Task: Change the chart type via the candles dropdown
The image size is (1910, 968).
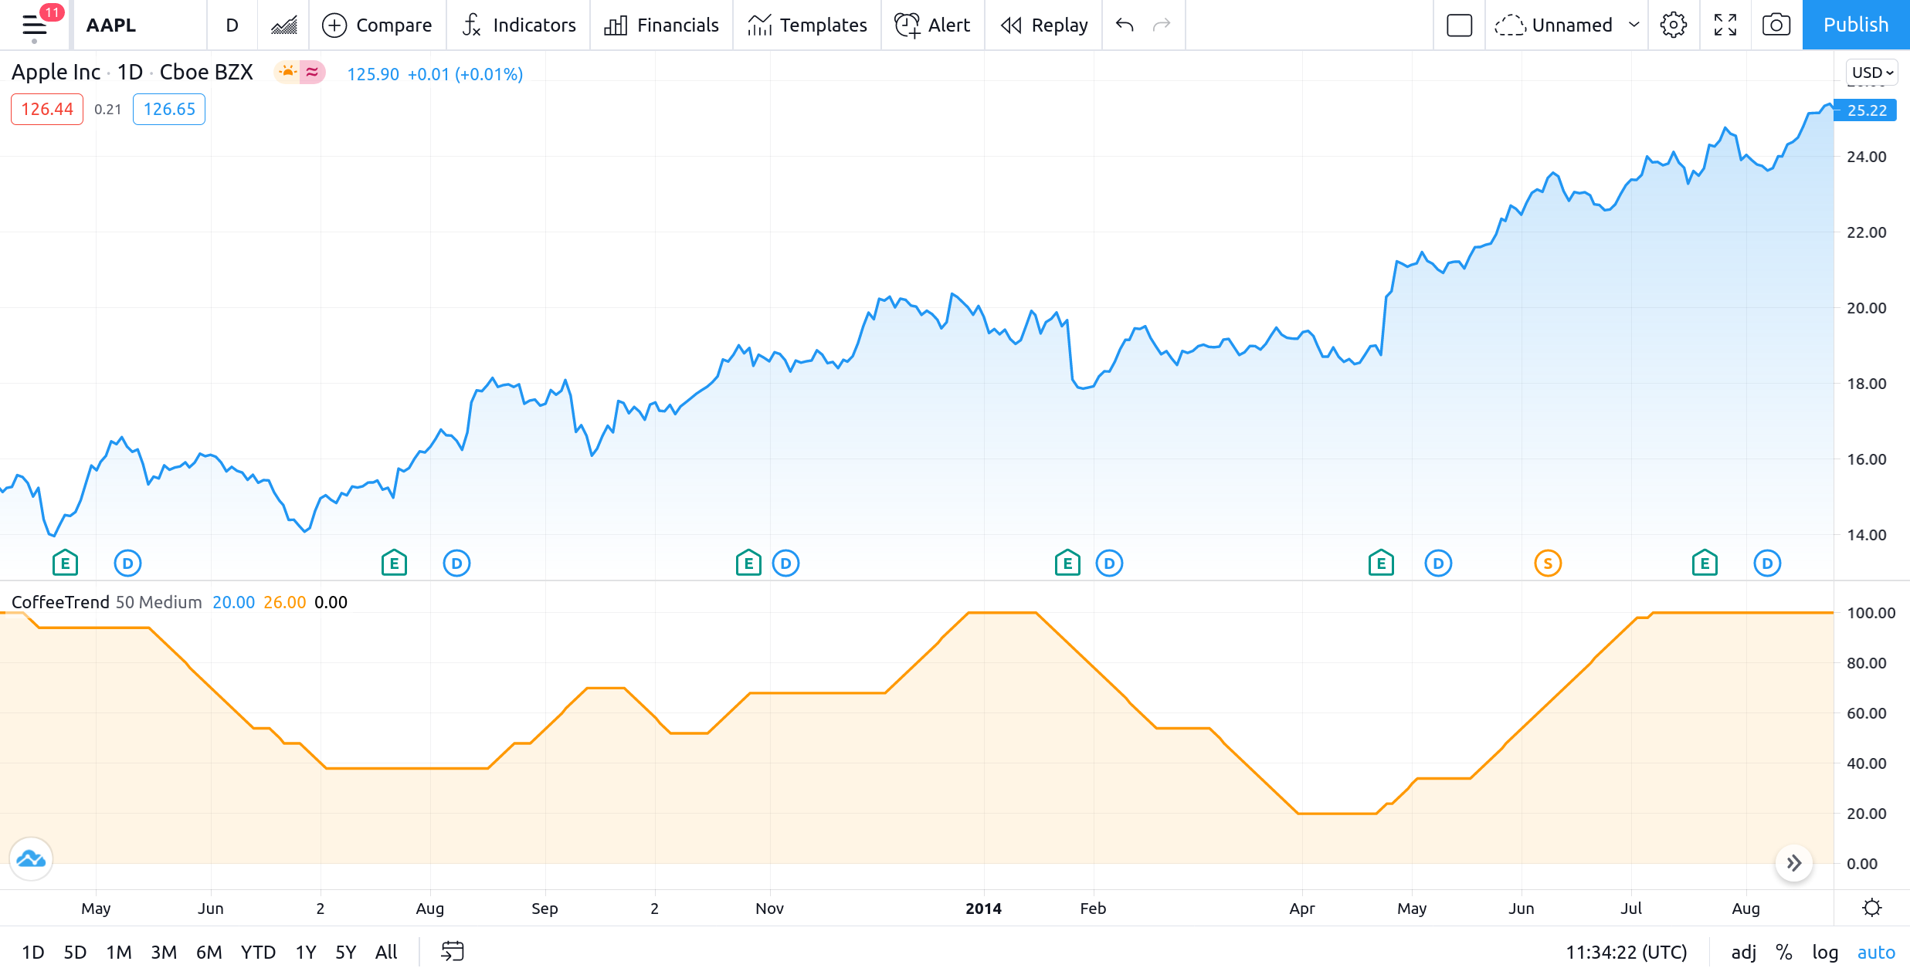Action: click(x=283, y=25)
